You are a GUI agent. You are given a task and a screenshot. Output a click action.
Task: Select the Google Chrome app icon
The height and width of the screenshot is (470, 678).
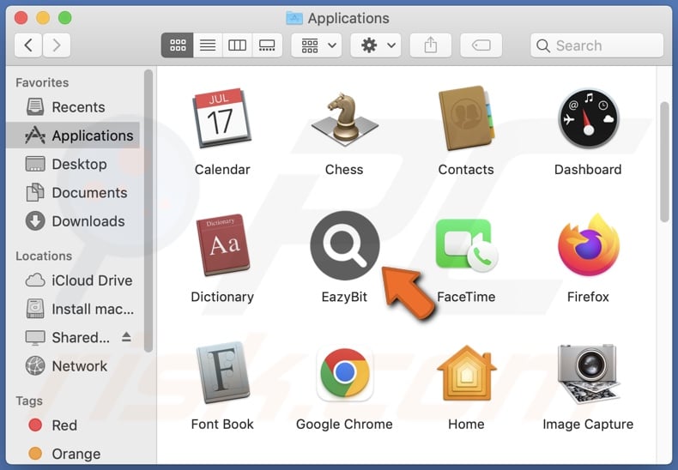click(x=345, y=373)
